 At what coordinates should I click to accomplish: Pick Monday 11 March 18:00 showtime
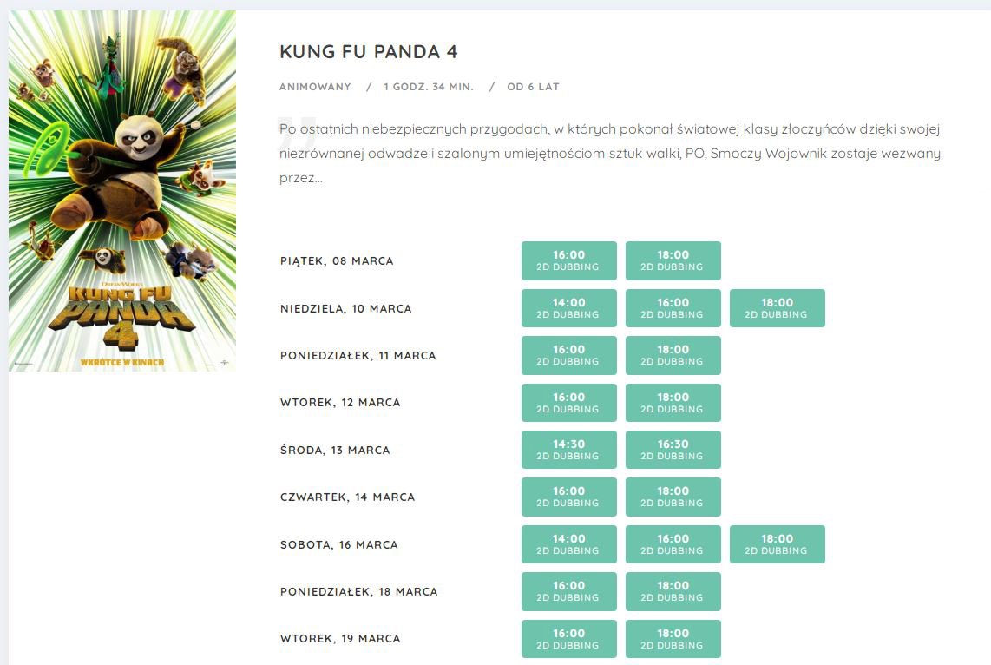point(673,355)
